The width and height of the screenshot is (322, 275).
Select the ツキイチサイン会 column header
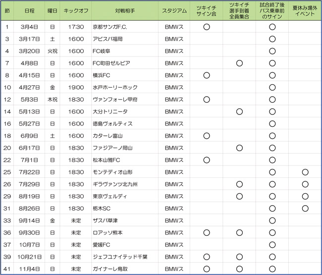click(207, 11)
